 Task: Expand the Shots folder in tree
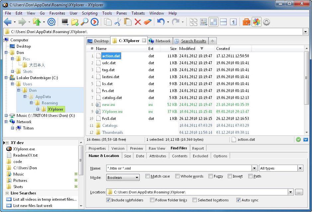click(x=12, y=72)
